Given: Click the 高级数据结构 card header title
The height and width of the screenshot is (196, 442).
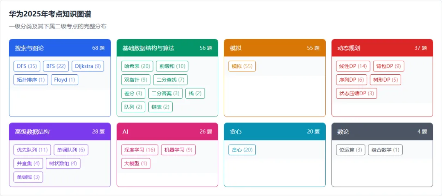Looking at the screenshot, I should (x=32, y=132).
